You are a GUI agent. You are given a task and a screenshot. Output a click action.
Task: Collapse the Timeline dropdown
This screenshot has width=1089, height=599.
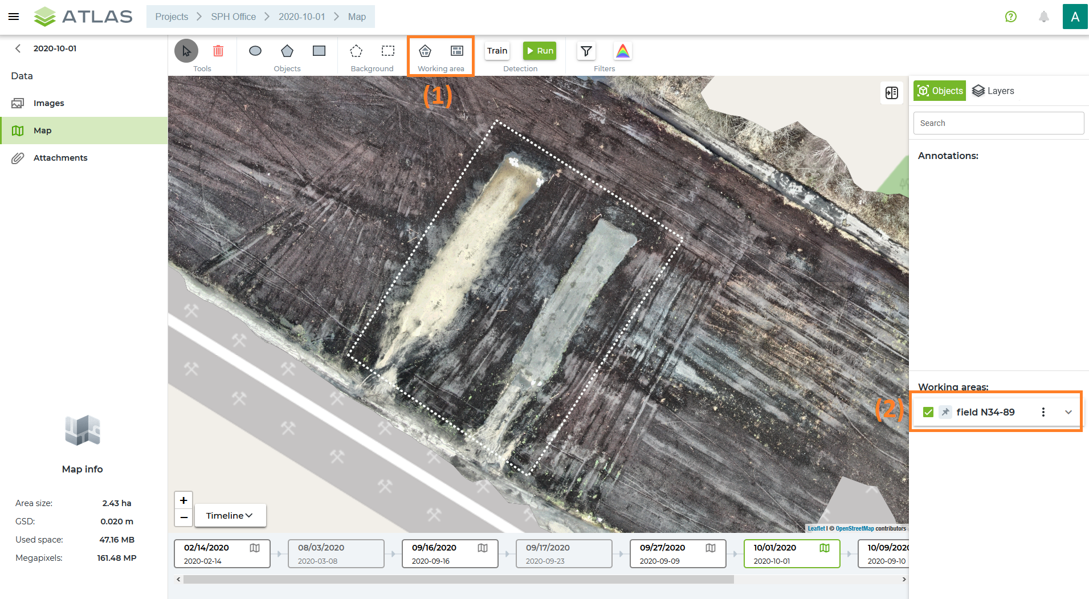pos(230,515)
